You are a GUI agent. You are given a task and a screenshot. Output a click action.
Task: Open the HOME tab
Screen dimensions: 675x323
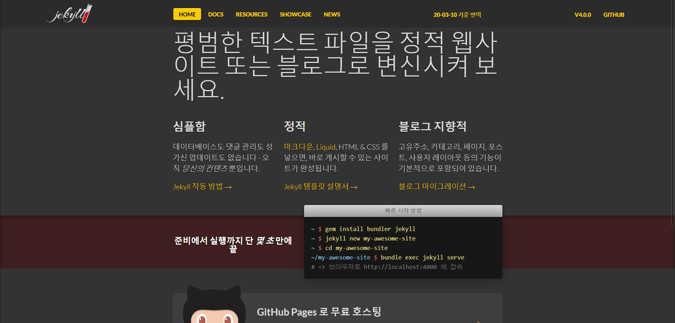tap(187, 14)
